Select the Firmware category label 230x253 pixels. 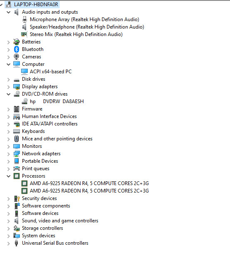tap(32, 109)
